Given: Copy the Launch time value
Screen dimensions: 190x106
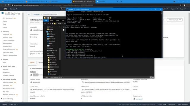Looking at the screenshot, I should pos(31,90).
